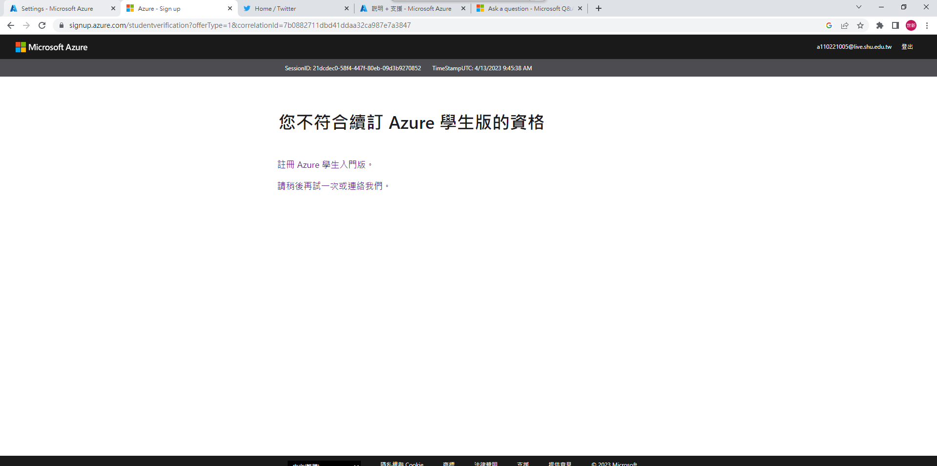Click the TimeStampUTC 4/13/2023 text

click(x=482, y=68)
